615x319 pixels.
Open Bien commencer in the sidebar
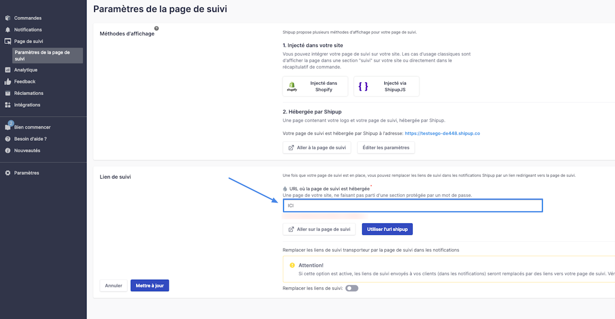coord(32,127)
